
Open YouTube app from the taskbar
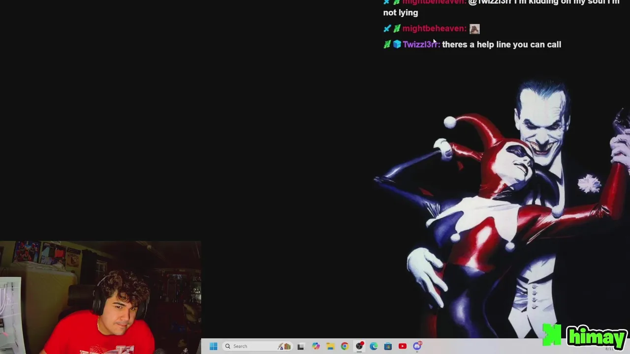tap(403, 346)
